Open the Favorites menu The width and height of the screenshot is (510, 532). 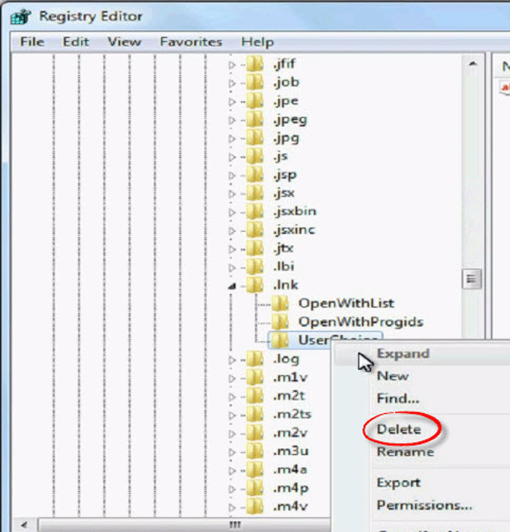click(x=191, y=41)
